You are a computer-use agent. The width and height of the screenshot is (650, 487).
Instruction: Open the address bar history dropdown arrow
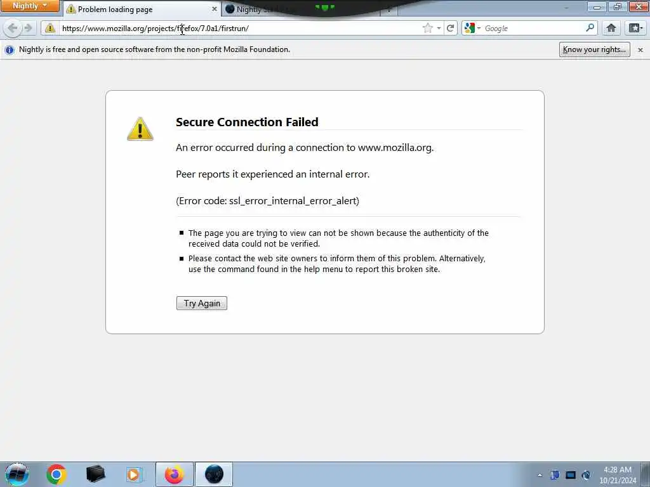pyautogui.click(x=439, y=28)
